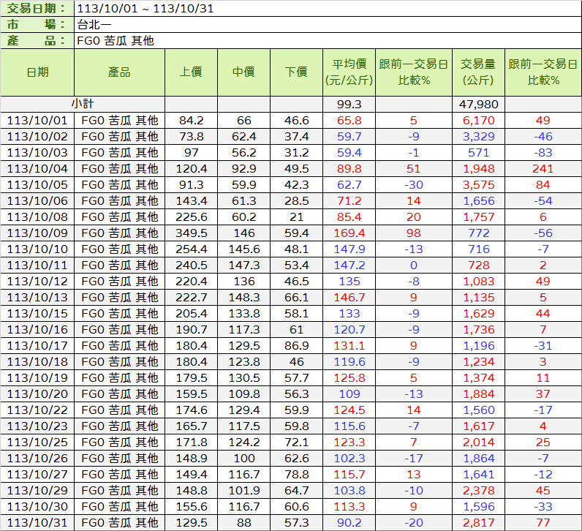Viewport: 582px width, 531px height.
Task: Click the 小計 subtotal row label
Action: (83, 104)
